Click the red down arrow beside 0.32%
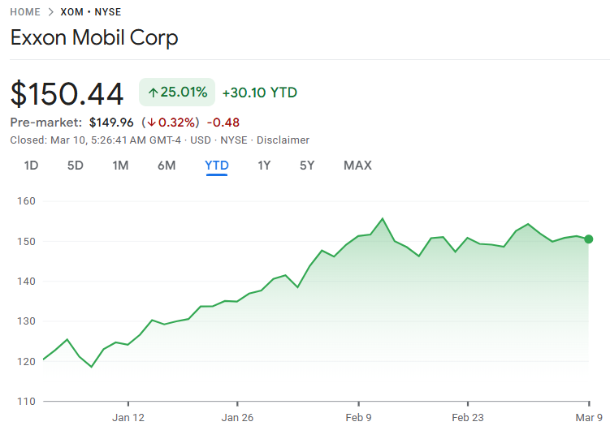This screenshot has height=439, width=610. click(x=150, y=123)
